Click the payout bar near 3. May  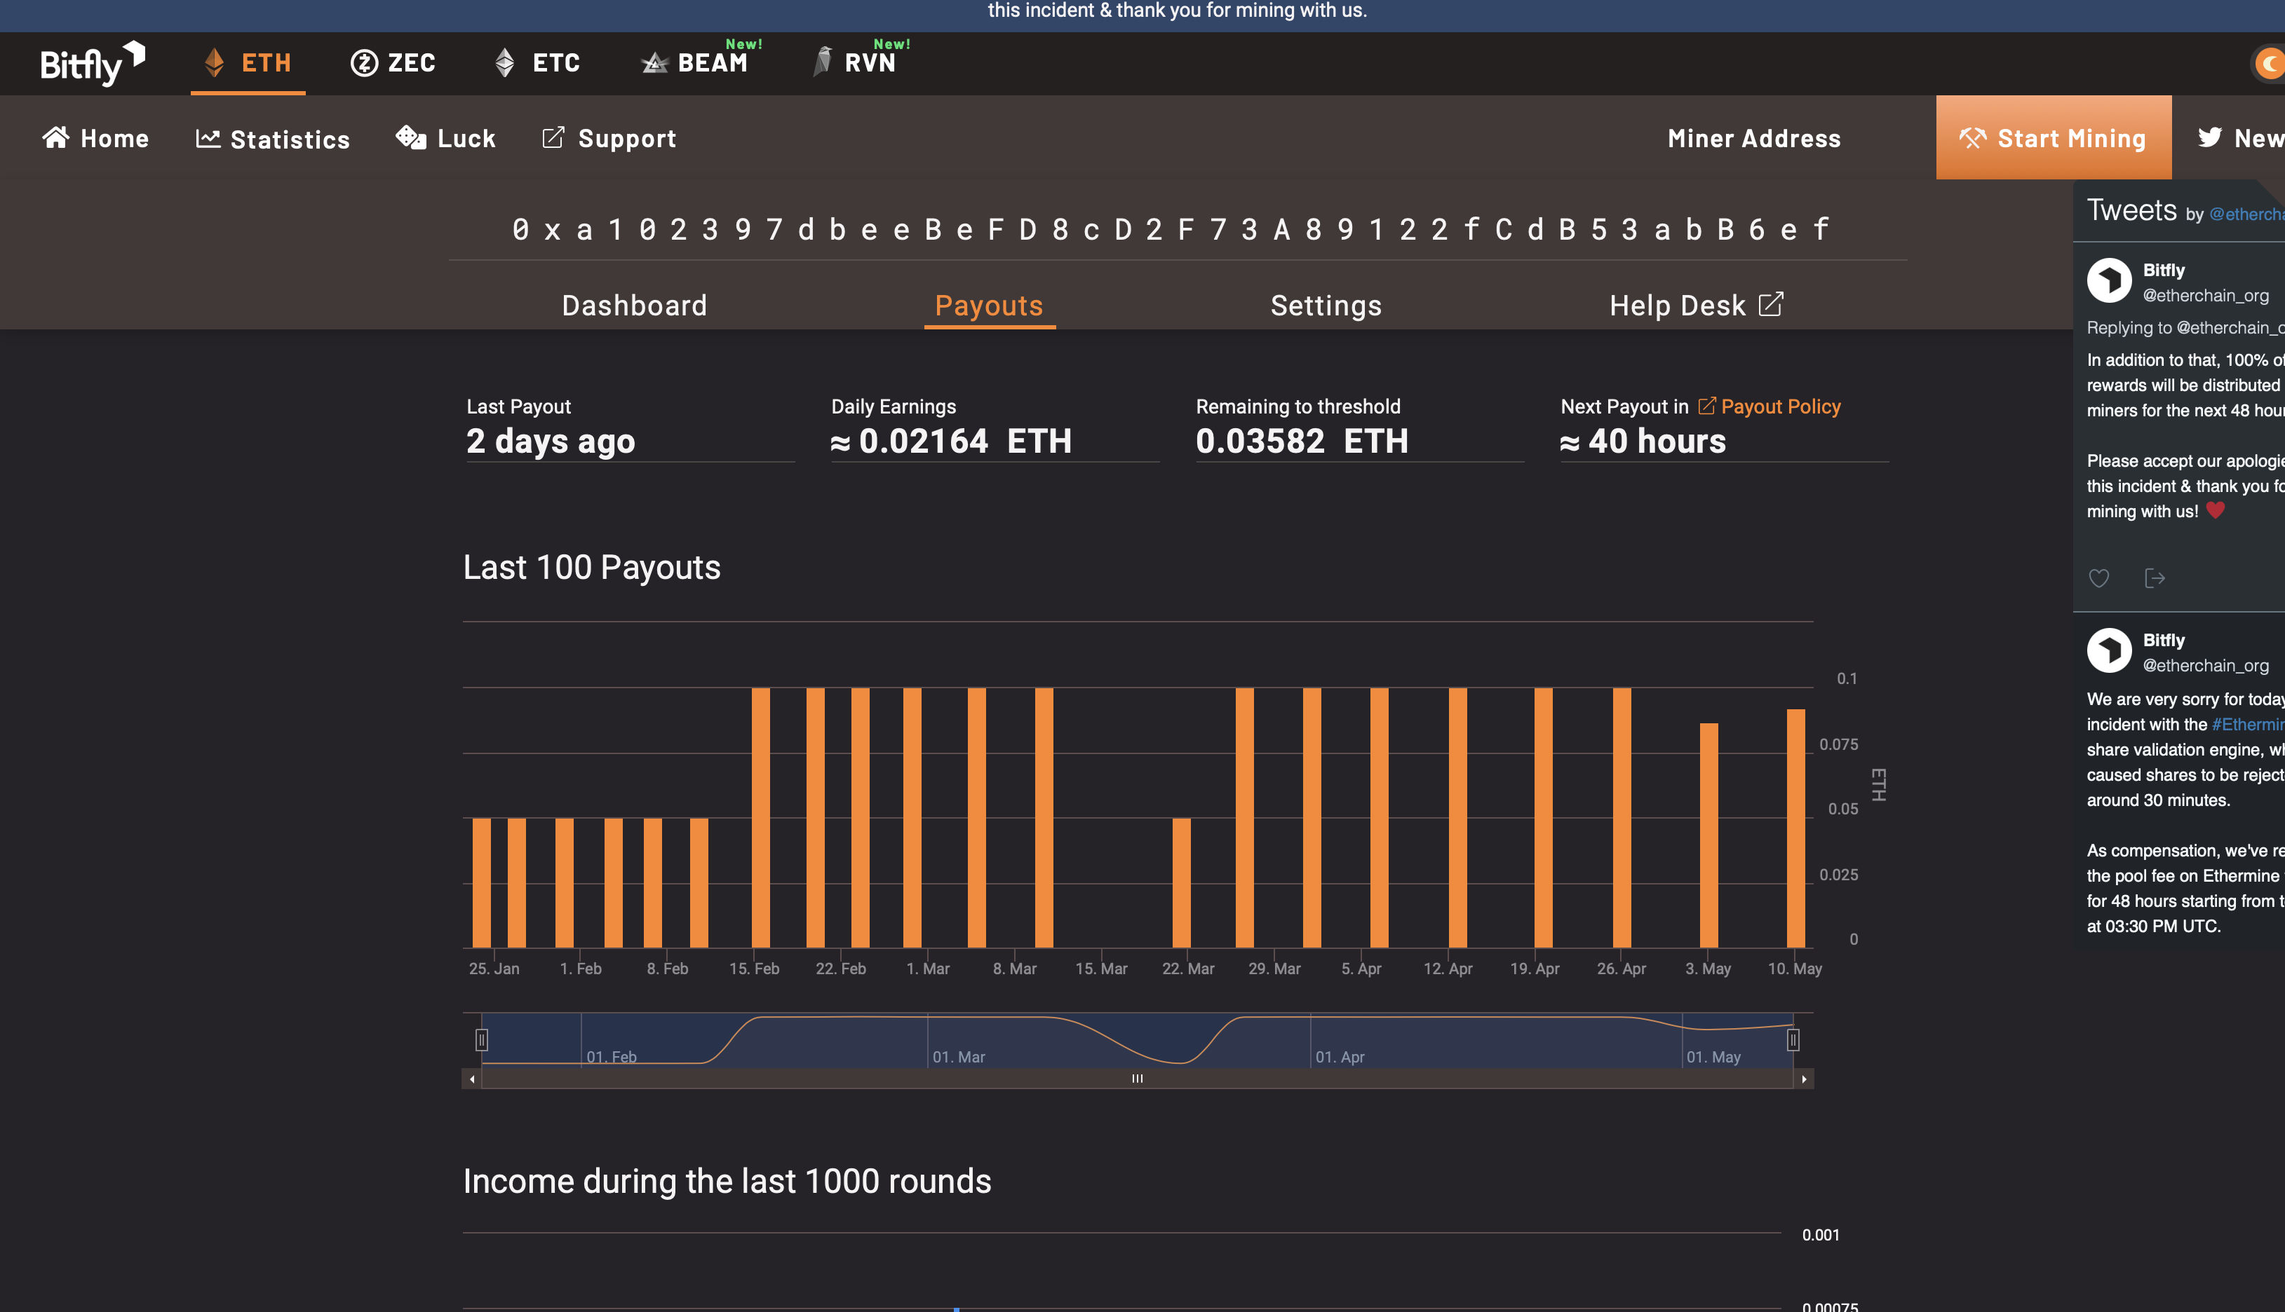tap(1708, 835)
